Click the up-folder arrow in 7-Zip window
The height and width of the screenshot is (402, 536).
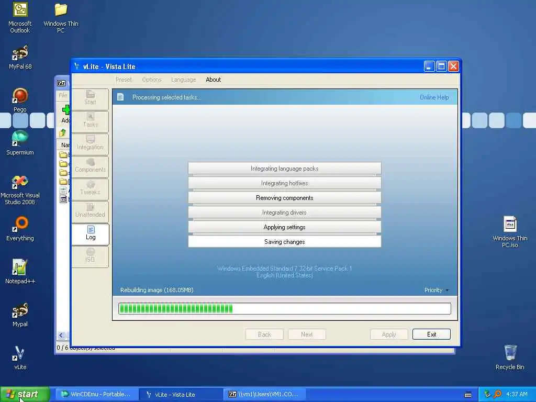(x=63, y=132)
